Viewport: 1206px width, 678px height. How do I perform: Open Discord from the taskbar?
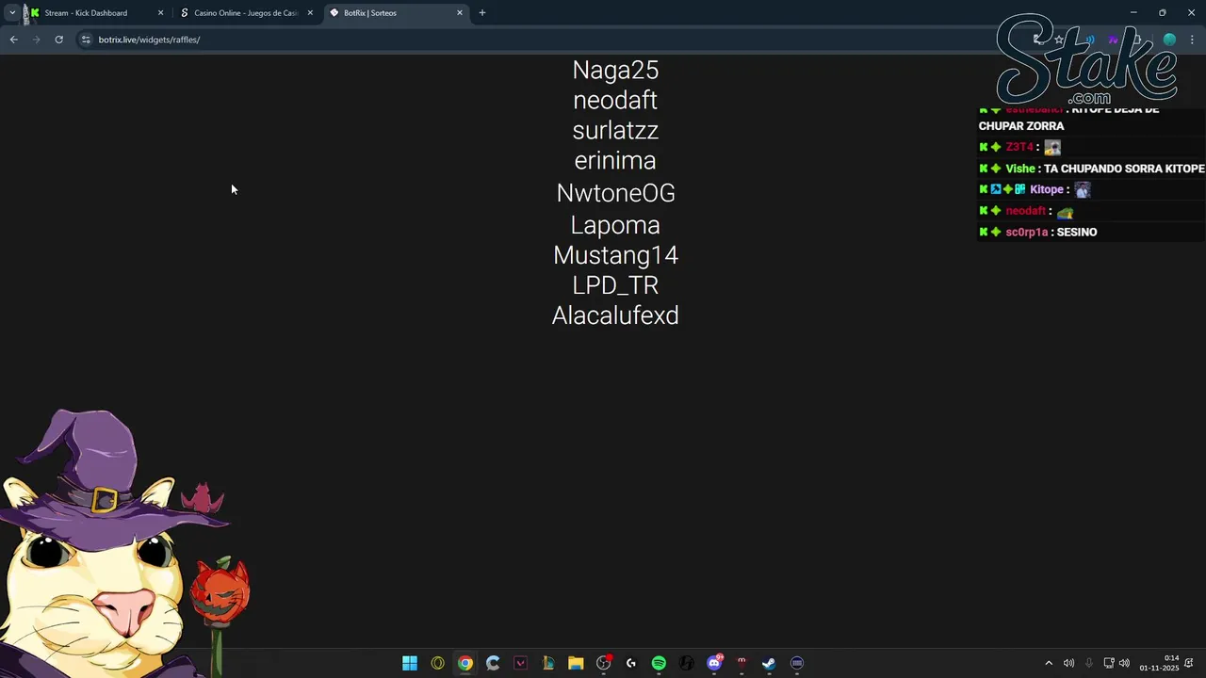tap(714, 663)
